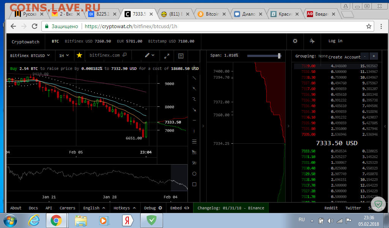Decrease order book grouping with minus
Image resolution: width=389 pixels, height=228 pixels.
pos(365,56)
